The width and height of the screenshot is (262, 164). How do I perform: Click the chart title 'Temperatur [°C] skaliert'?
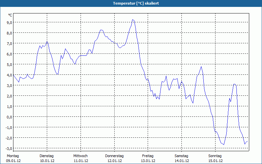136,3
